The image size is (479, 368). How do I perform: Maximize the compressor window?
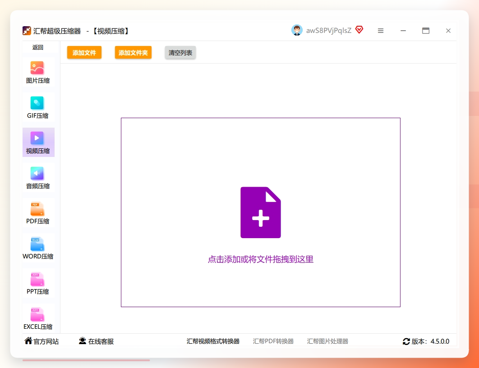[426, 31]
